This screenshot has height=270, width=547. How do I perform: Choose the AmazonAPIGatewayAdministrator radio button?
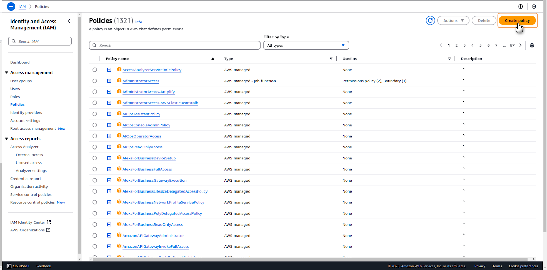[x=95, y=236]
